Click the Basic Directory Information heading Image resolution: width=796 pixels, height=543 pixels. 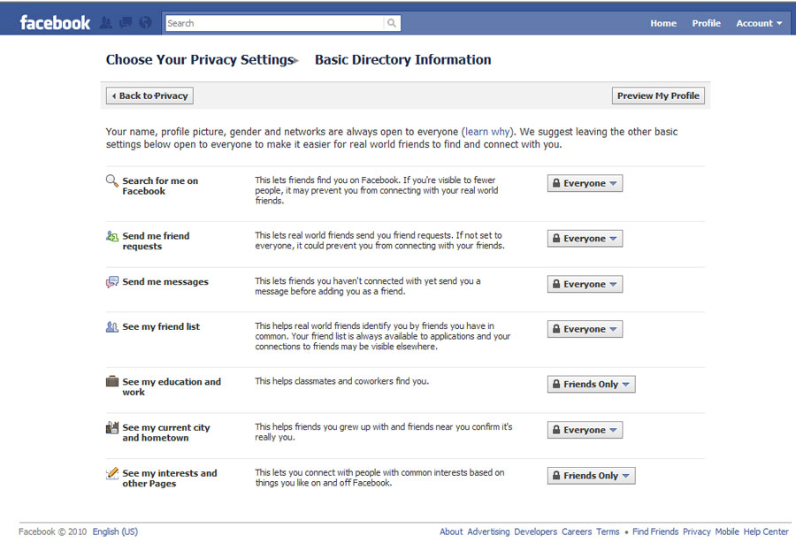click(x=403, y=60)
